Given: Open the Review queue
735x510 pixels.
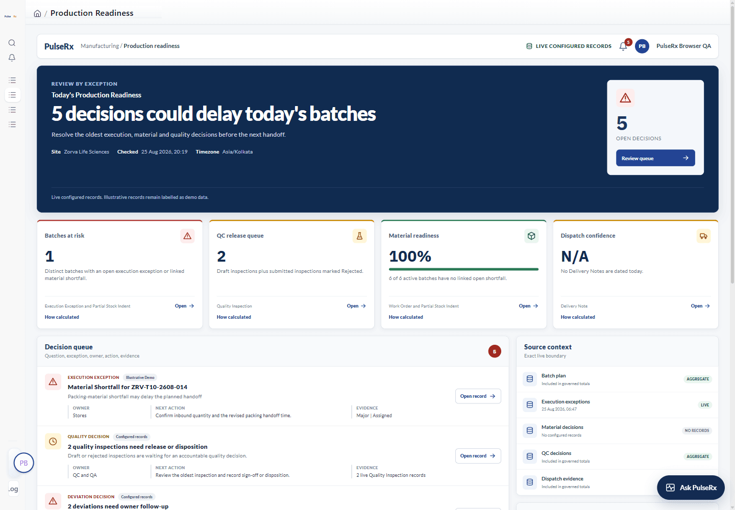Looking at the screenshot, I should 655,158.
